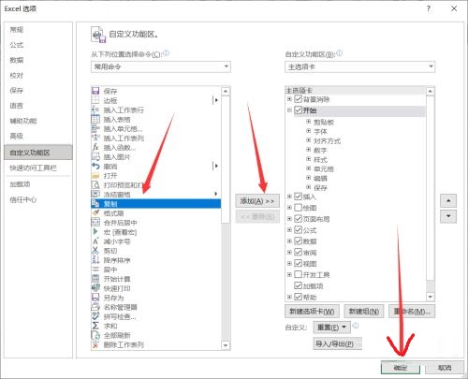Screen dimensions: 468x379
Task: Uncheck the 插入 tab checkbox
Action: pyautogui.click(x=298, y=197)
